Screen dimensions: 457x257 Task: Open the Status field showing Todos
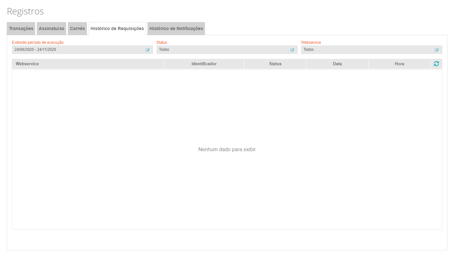(x=227, y=50)
